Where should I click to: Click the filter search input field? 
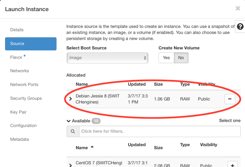pos(160,131)
